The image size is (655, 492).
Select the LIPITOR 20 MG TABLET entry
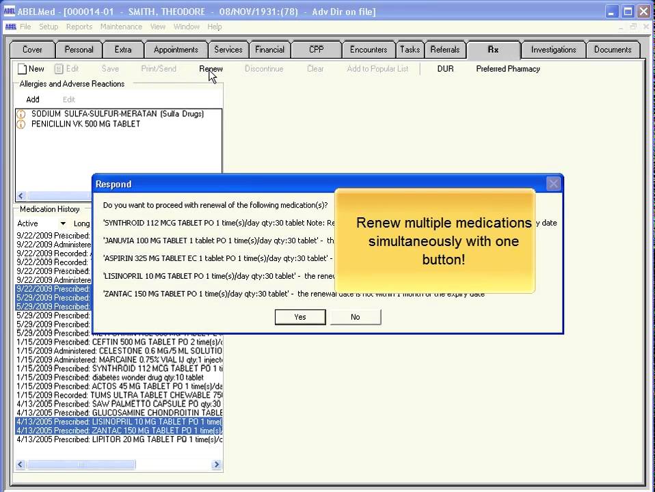pos(120,439)
